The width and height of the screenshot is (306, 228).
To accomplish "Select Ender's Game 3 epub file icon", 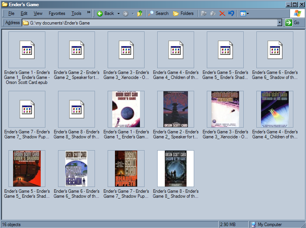I will pyautogui.click(x=126, y=50).
